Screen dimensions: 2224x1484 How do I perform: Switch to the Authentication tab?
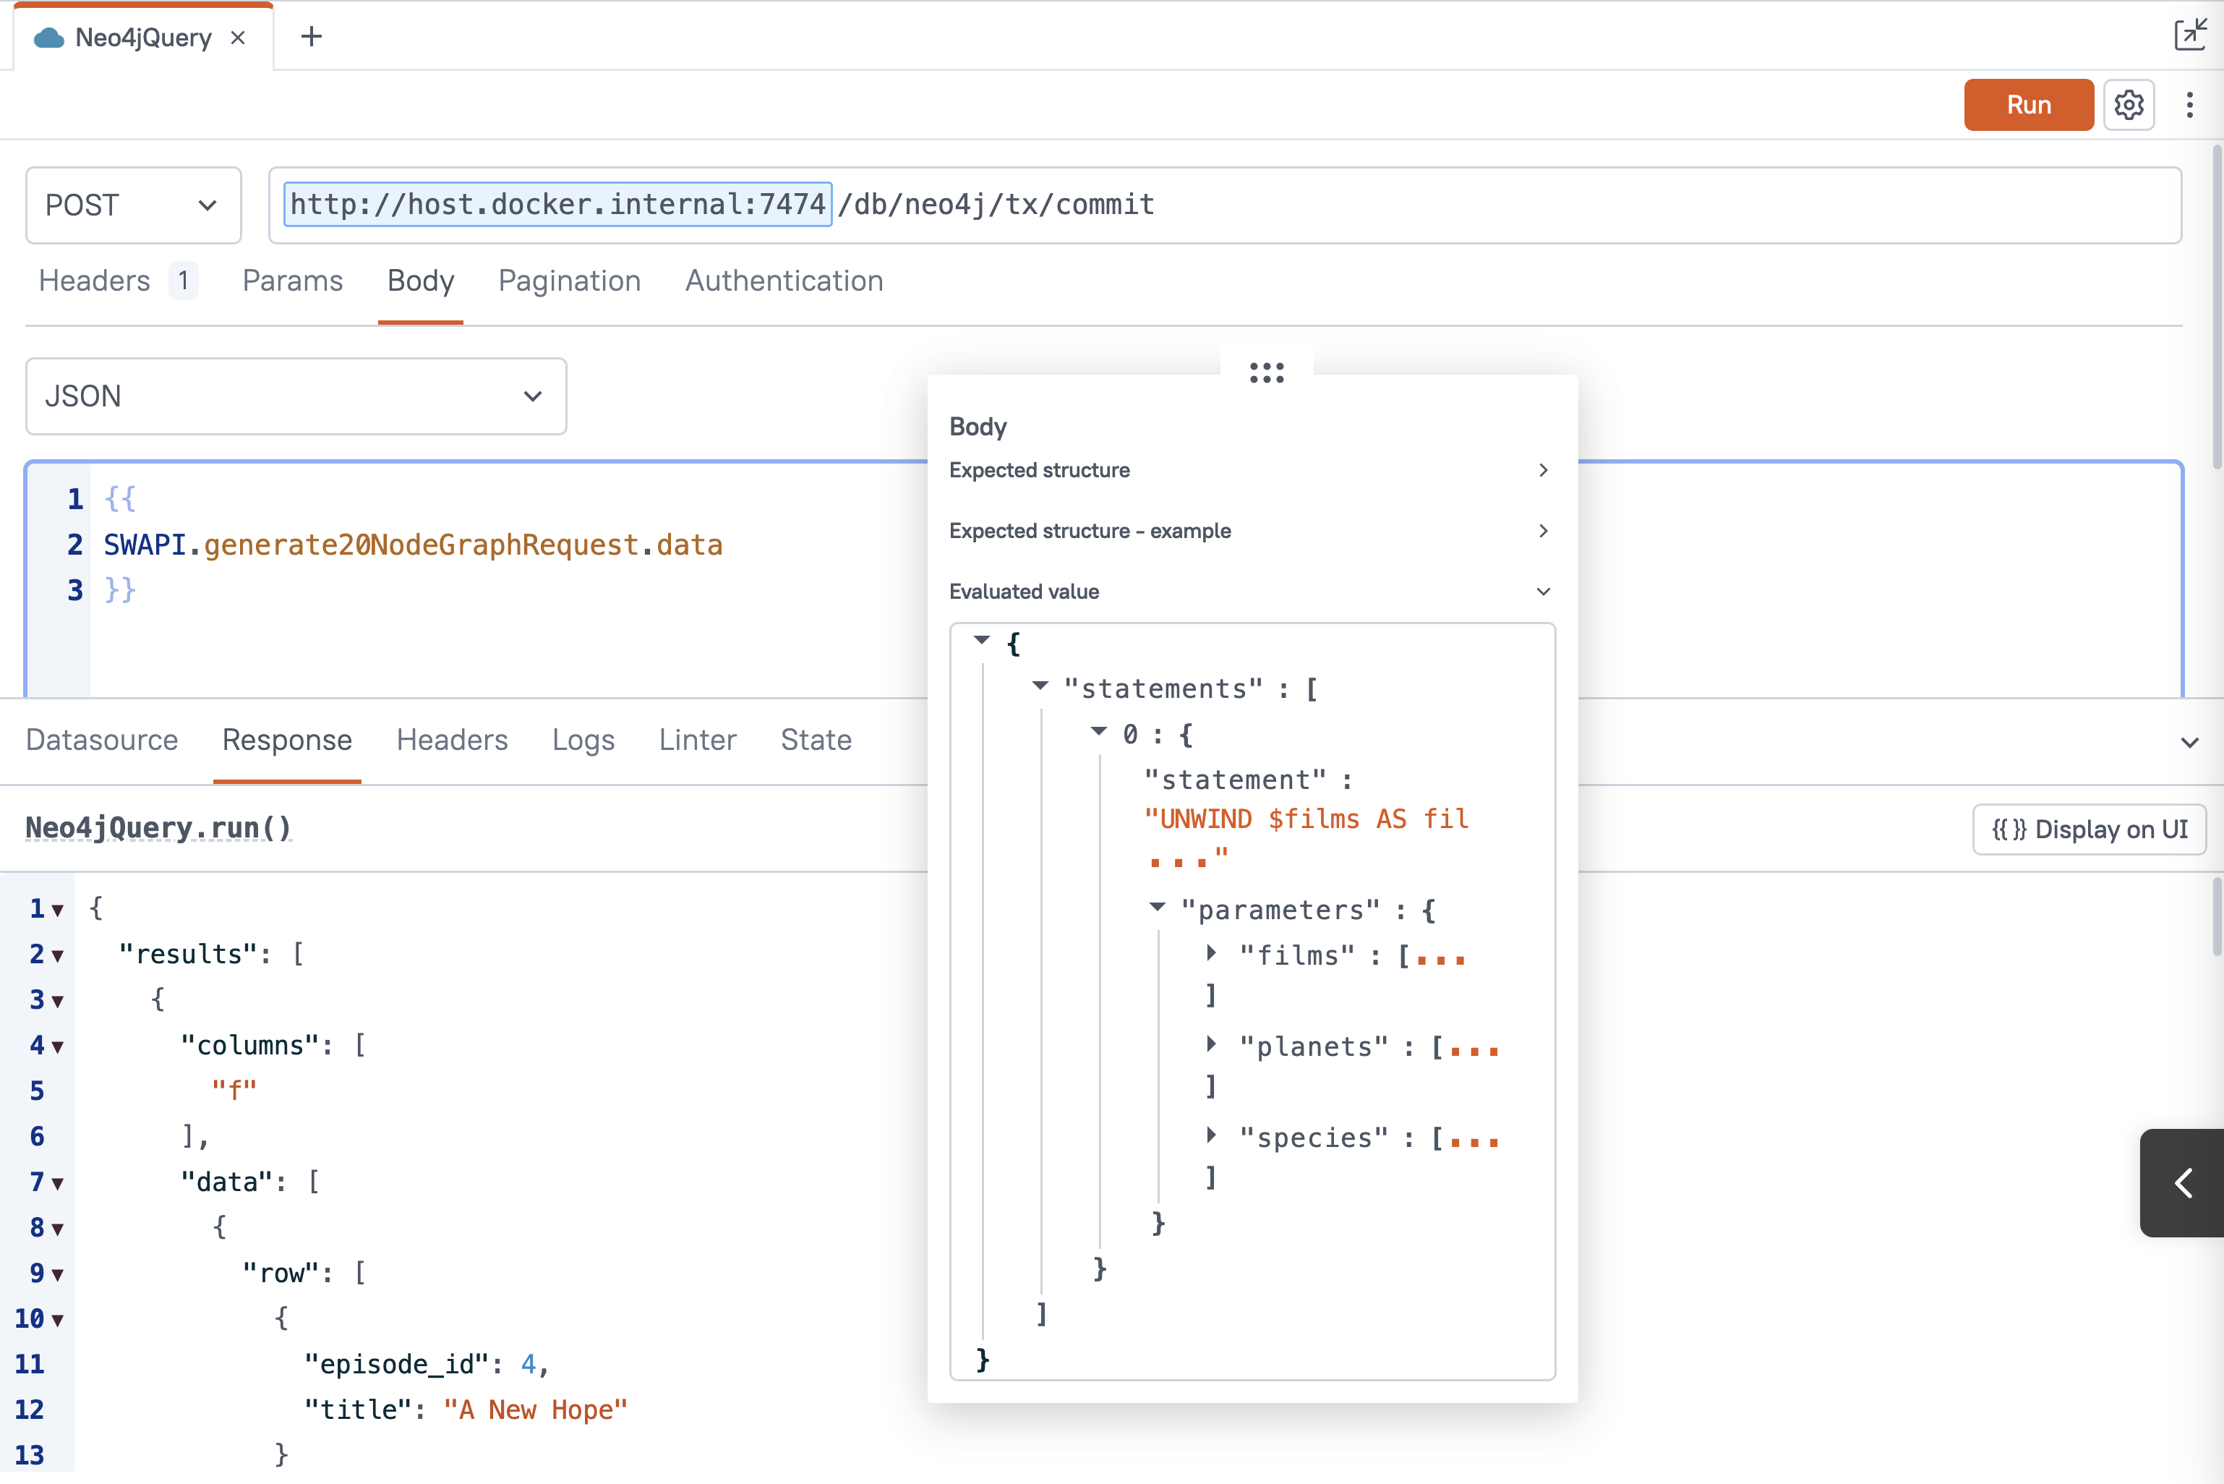(783, 281)
